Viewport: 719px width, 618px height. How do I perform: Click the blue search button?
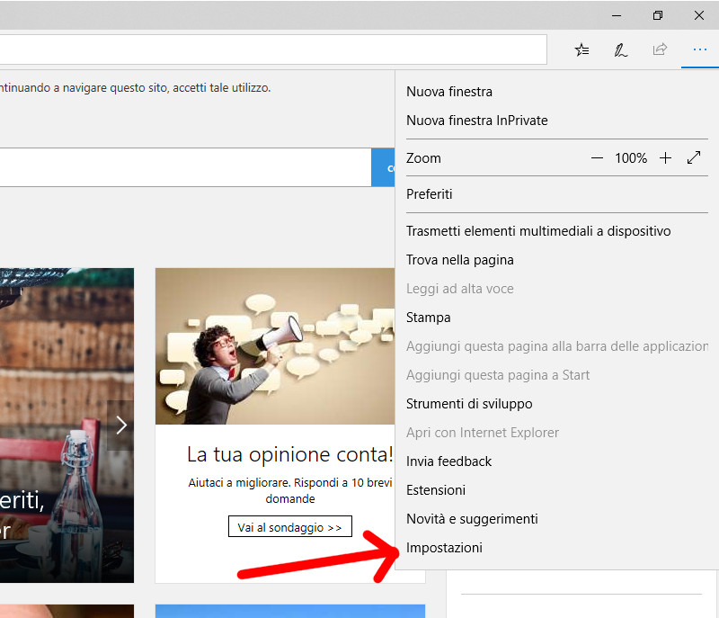[x=384, y=167]
